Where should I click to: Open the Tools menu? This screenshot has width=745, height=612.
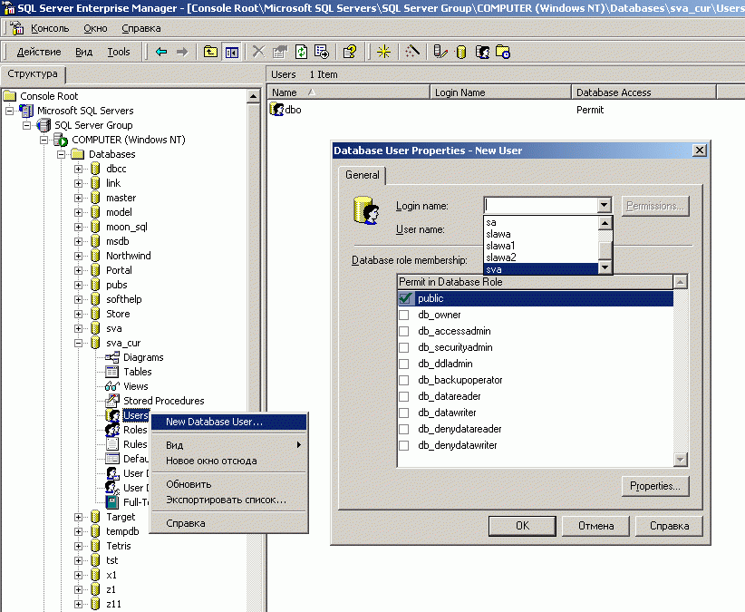coord(119,52)
